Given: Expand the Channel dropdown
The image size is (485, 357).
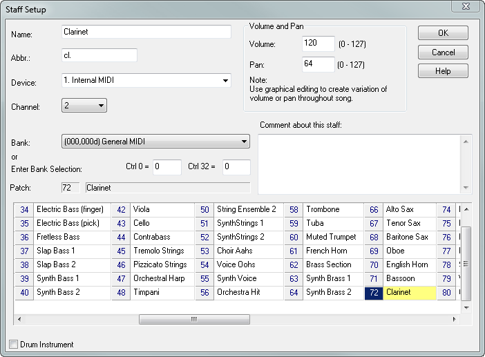Looking at the screenshot, I should 101,106.
